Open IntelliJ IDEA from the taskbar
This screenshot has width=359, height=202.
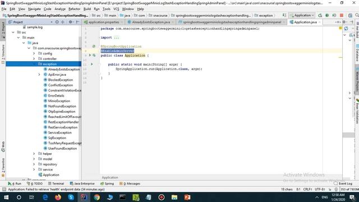coord(84,197)
